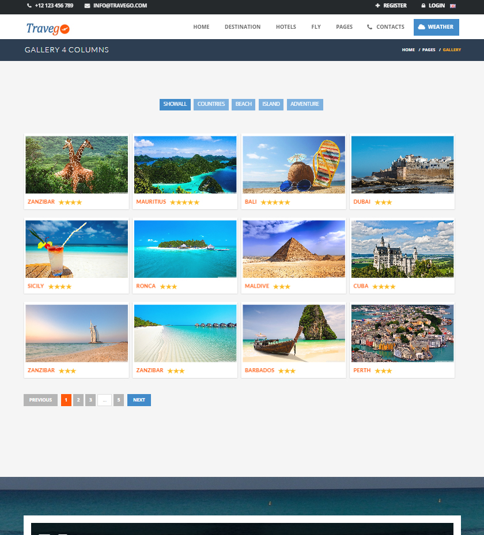This screenshot has height=535, width=484.
Task: Open the Dubai coastal fortress photo
Action: (402, 165)
